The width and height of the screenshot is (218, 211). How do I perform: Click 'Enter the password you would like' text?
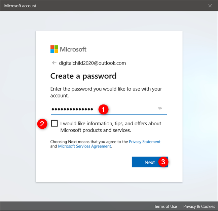[106, 92]
